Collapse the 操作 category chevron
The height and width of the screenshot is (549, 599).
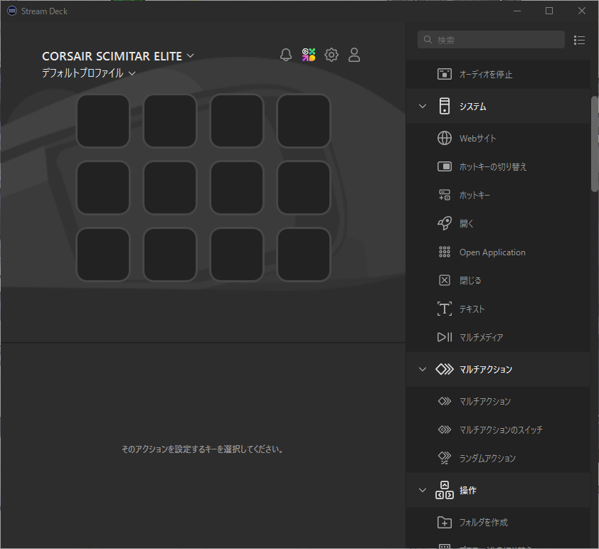tap(423, 490)
